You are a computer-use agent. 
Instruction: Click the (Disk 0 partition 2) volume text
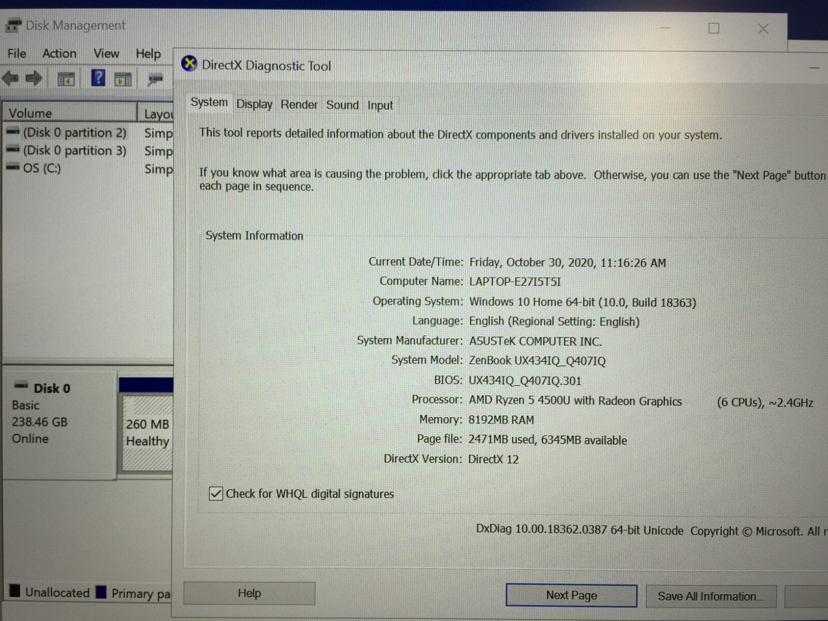click(75, 132)
